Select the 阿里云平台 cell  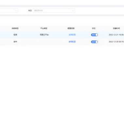click(44, 35)
